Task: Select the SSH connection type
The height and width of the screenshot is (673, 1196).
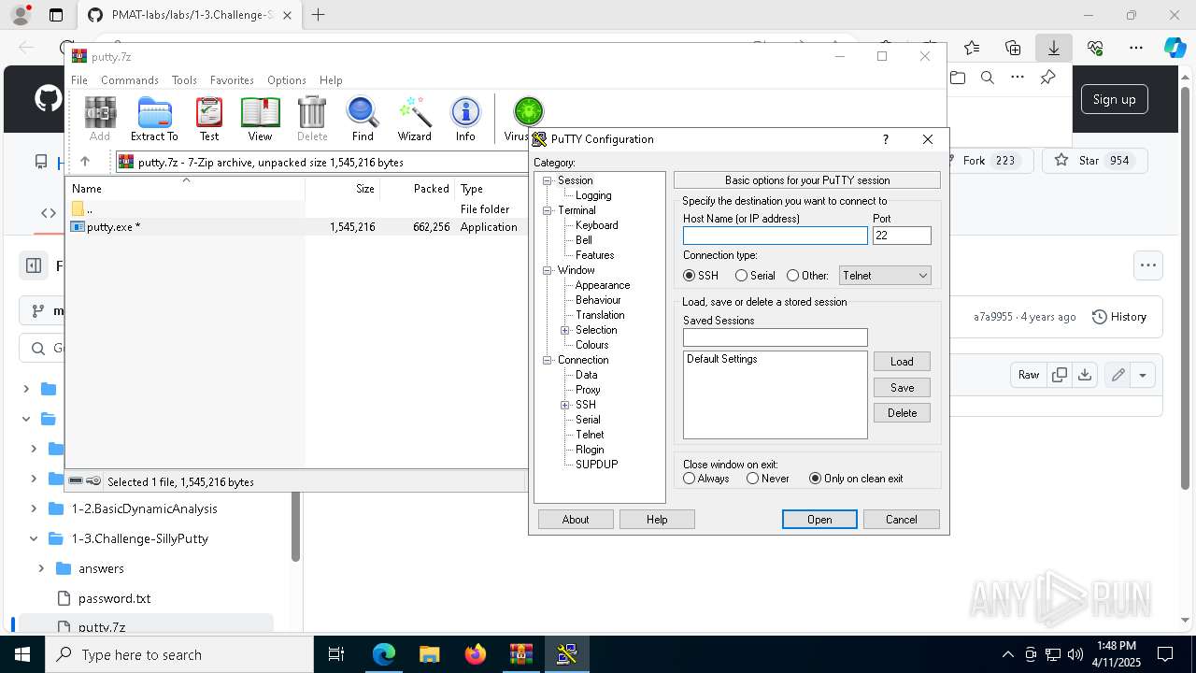Action: [690, 276]
